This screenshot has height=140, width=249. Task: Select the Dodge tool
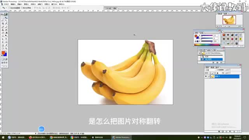(x=6, y=36)
